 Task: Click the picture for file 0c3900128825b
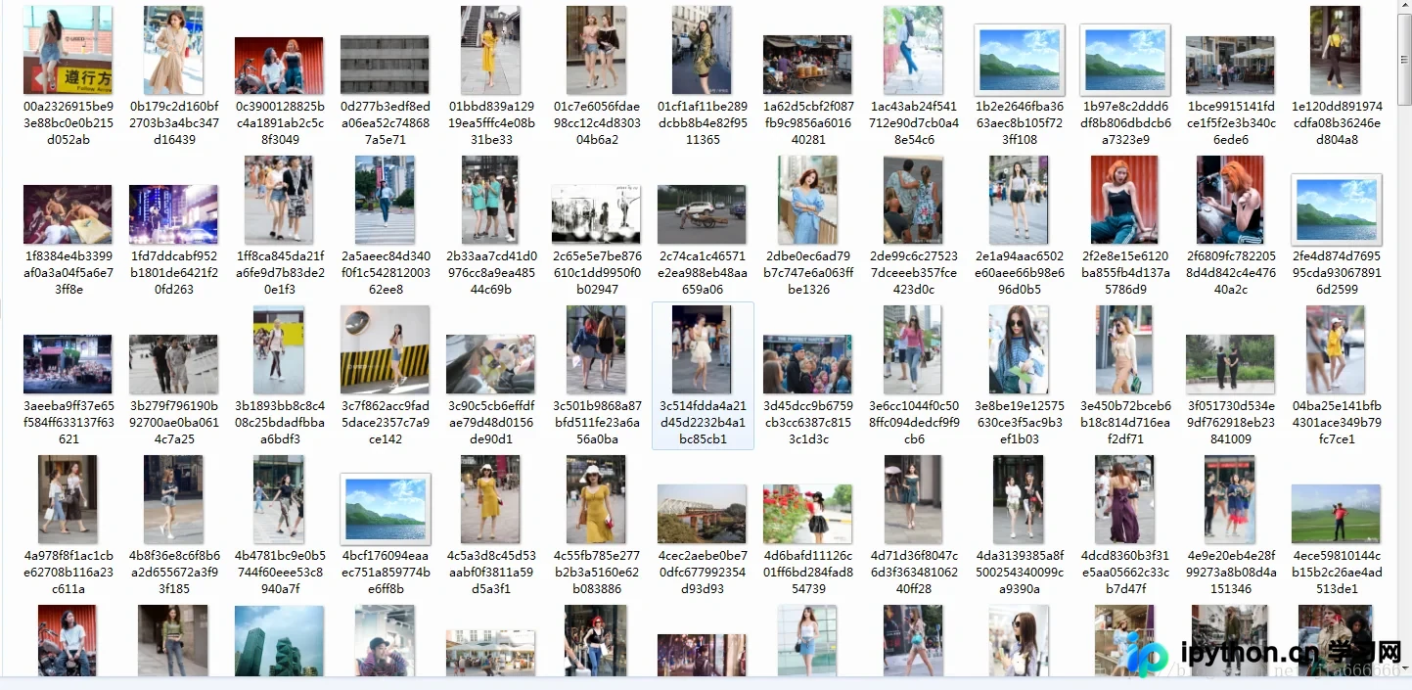[x=279, y=66]
